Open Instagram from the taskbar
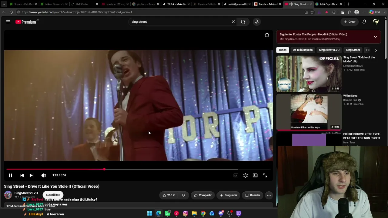The image size is (388, 218). click(185, 213)
